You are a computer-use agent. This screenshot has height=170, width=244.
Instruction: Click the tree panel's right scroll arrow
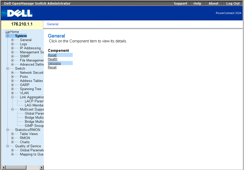(41, 167)
